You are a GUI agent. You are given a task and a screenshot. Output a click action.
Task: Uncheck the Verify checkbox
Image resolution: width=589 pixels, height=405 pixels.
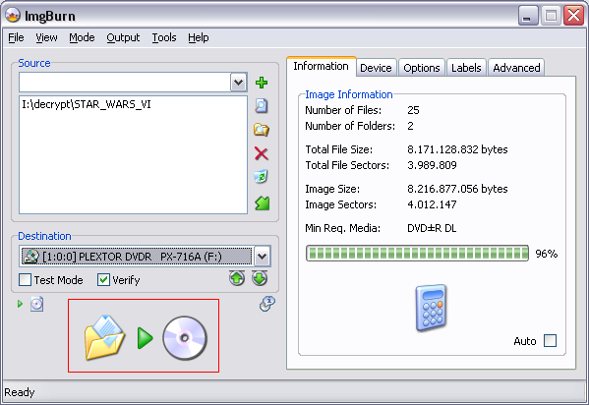(103, 280)
